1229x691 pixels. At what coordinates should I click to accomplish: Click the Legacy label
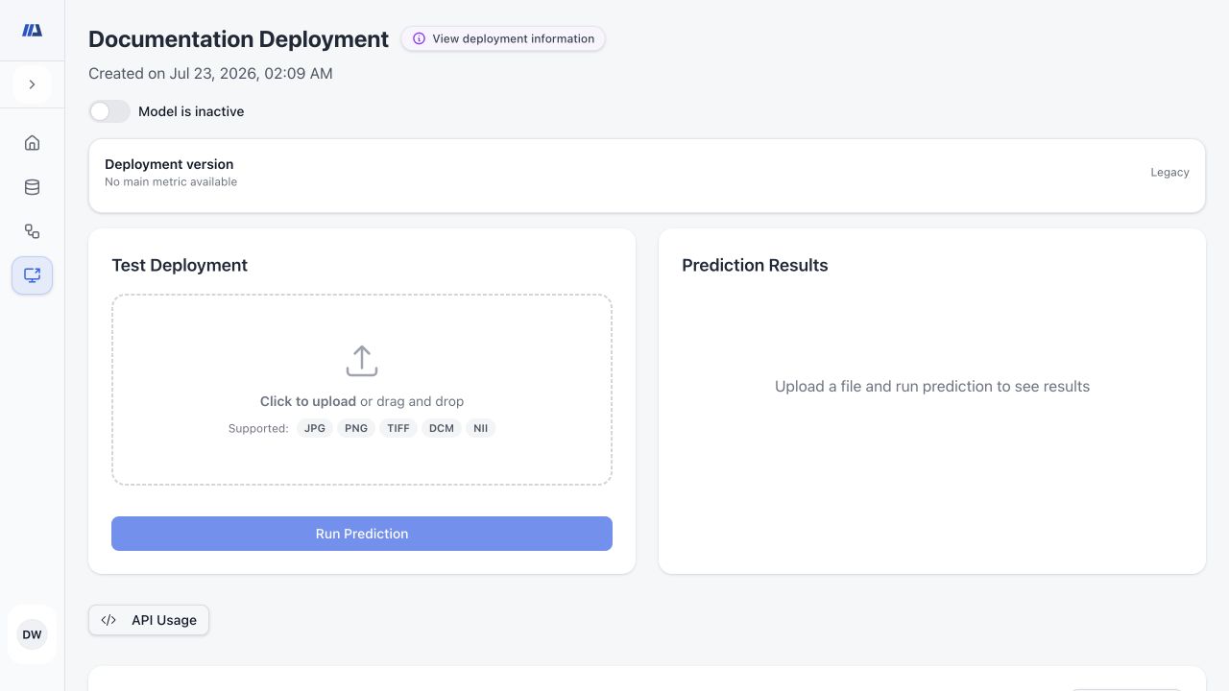pyautogui.click(x=1169, y=173)
